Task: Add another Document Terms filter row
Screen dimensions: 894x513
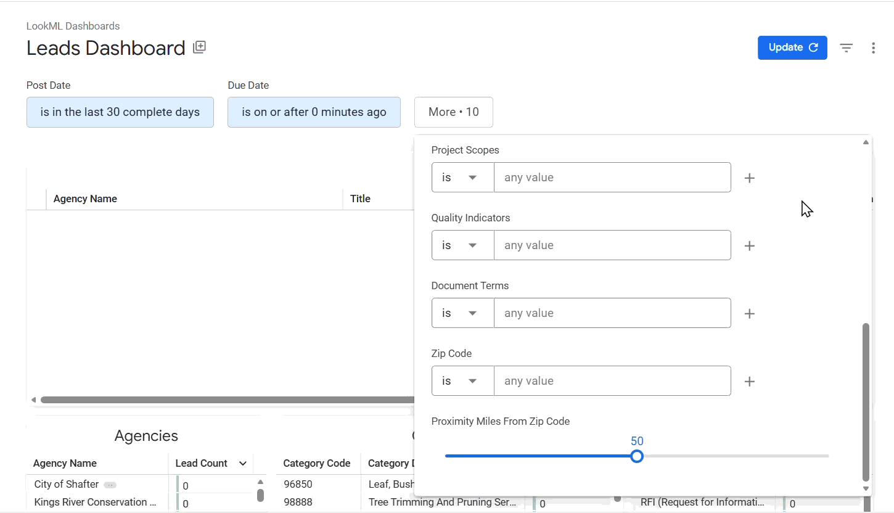Action: point(750,313)
